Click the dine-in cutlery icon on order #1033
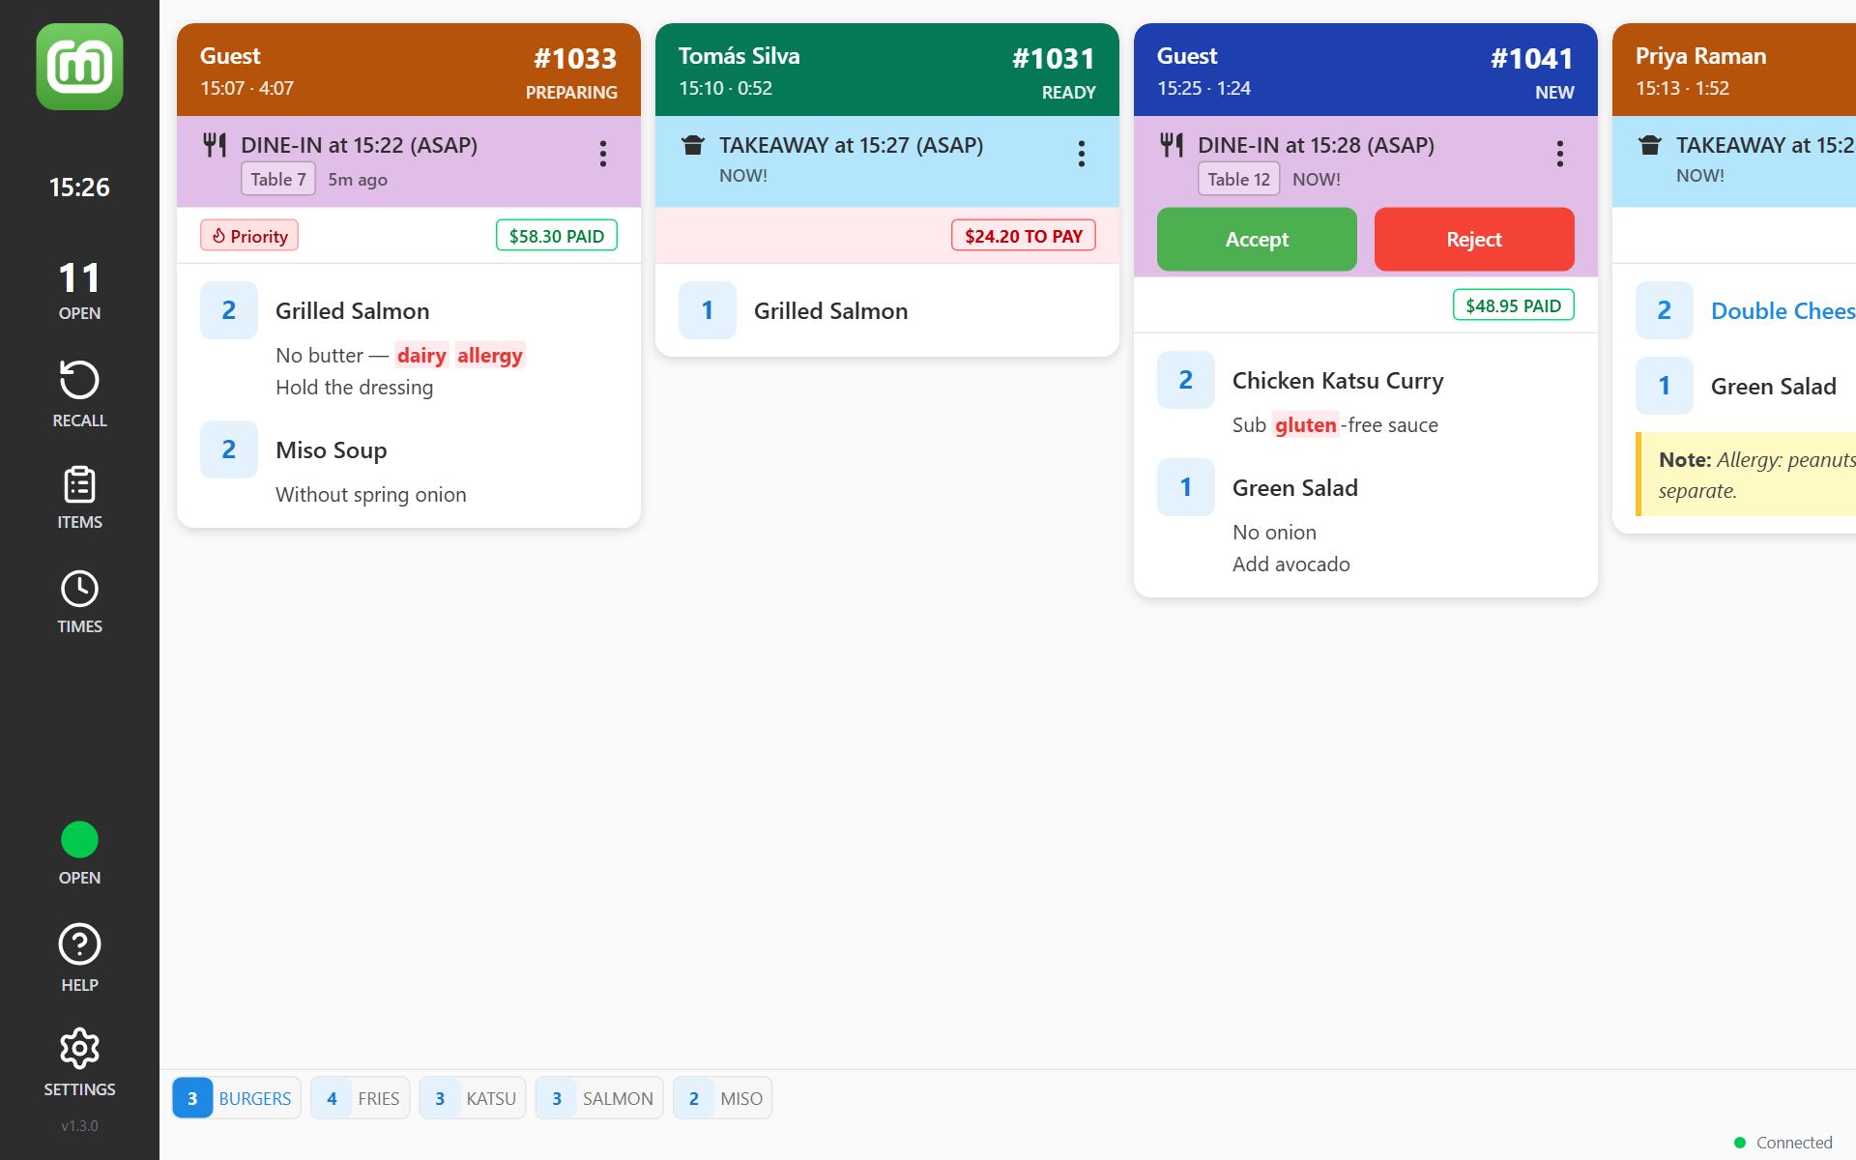 [215, 145]
